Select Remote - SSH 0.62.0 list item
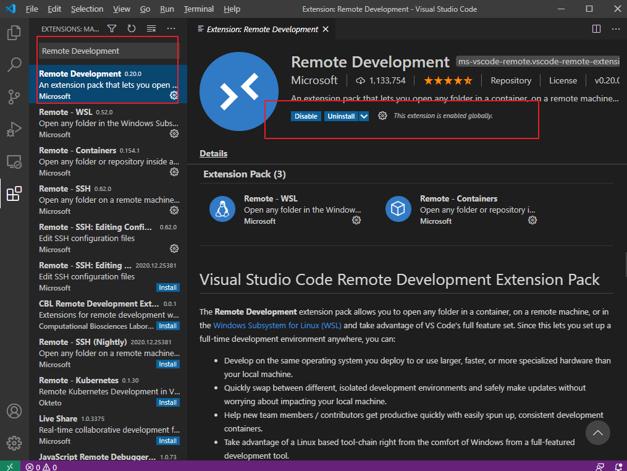 tap(108, 200)
